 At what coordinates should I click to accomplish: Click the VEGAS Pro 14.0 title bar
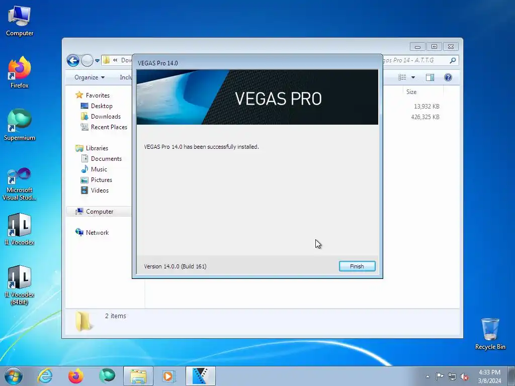257,63
